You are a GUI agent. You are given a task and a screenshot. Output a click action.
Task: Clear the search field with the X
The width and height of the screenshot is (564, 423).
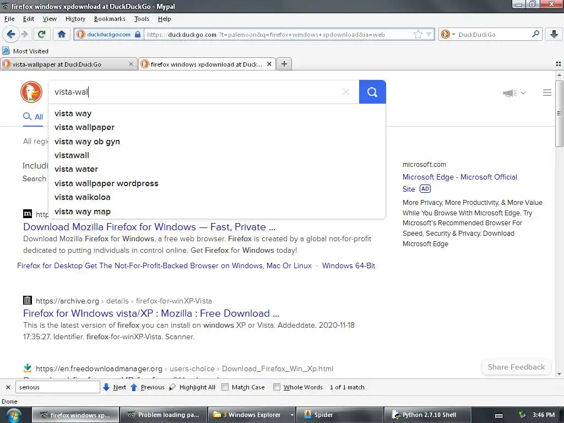pos(346,92)
